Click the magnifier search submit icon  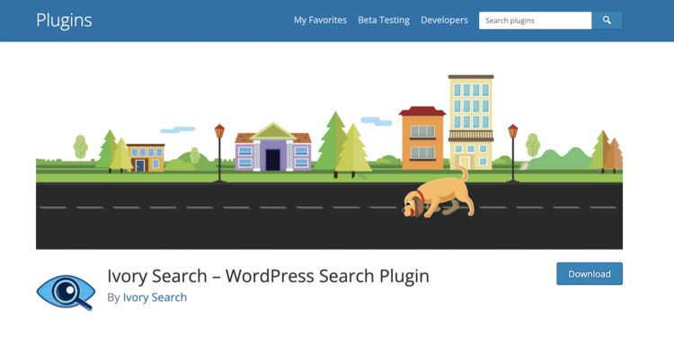[607, 20]
